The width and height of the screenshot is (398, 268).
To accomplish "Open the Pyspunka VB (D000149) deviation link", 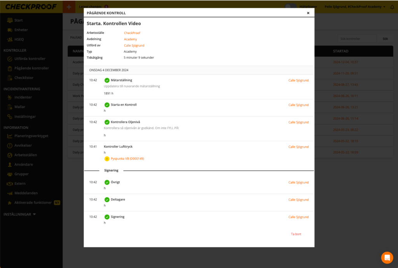I will click(127, 159).
